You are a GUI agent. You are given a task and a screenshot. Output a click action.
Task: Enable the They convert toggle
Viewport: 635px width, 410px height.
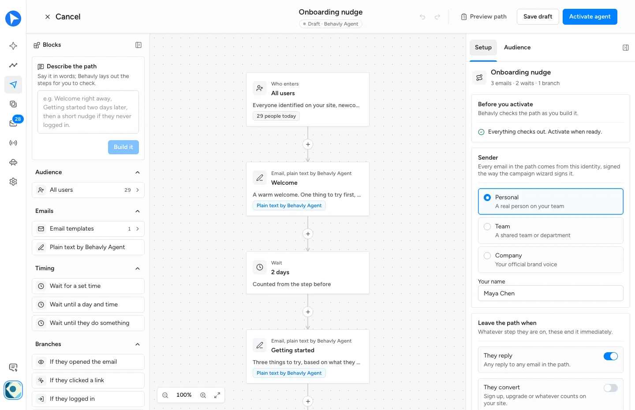[611, 388]
